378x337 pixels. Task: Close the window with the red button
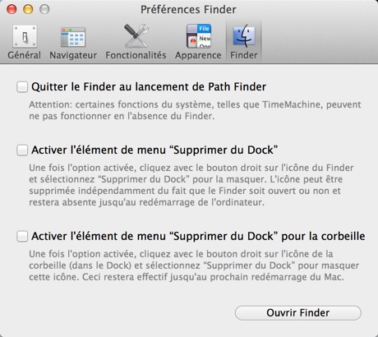pyautogui.click(x=12, y=9)
